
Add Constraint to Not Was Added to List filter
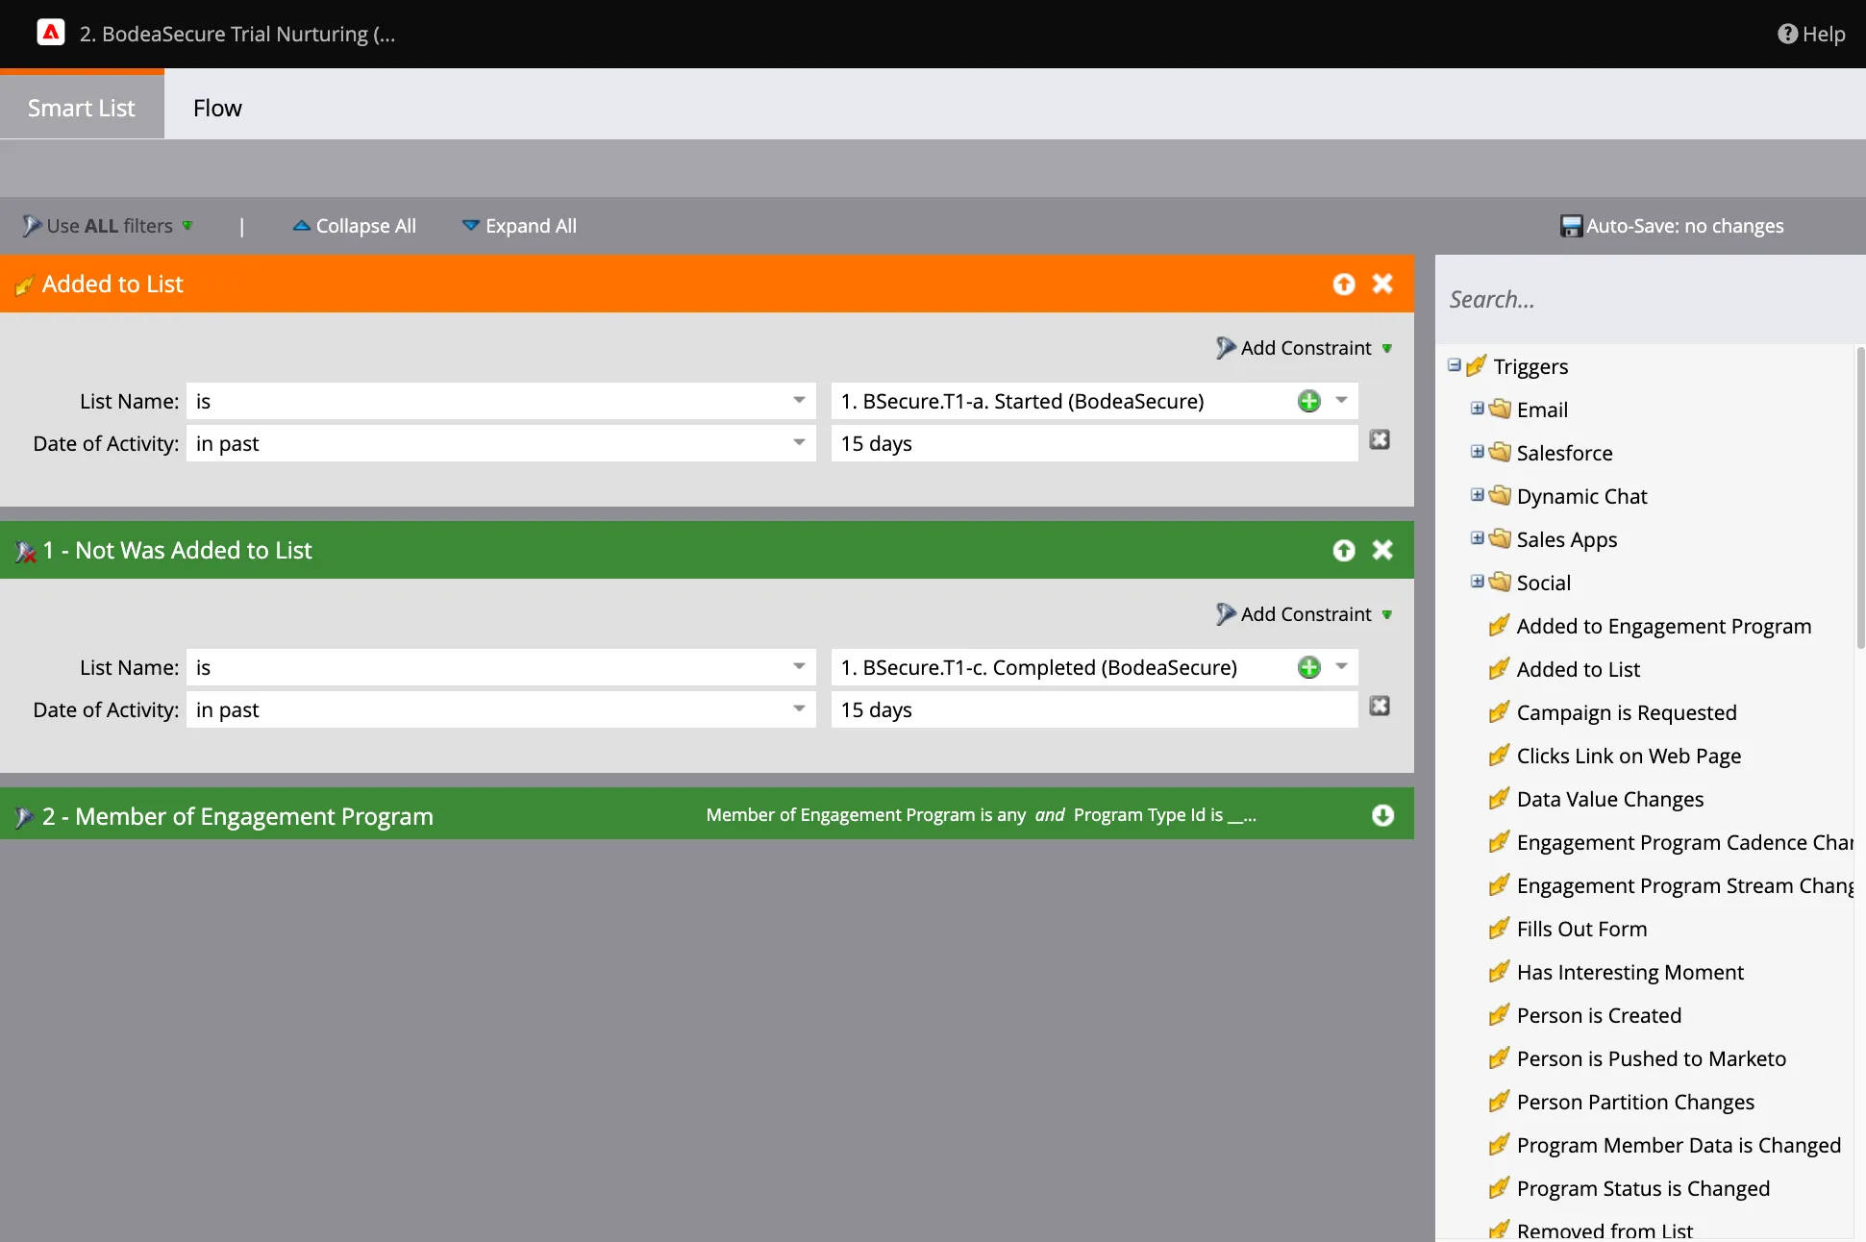click(x=1305, y=614)
